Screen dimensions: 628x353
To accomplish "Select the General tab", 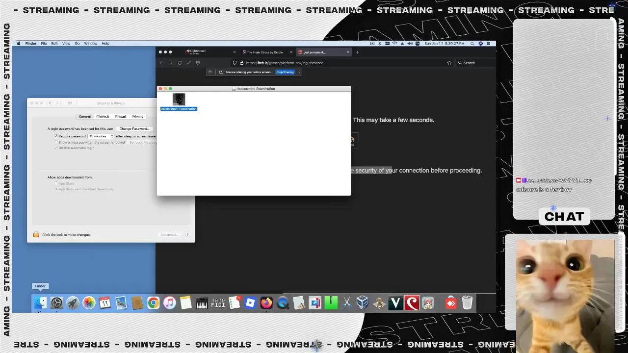I will coord(85,117).
